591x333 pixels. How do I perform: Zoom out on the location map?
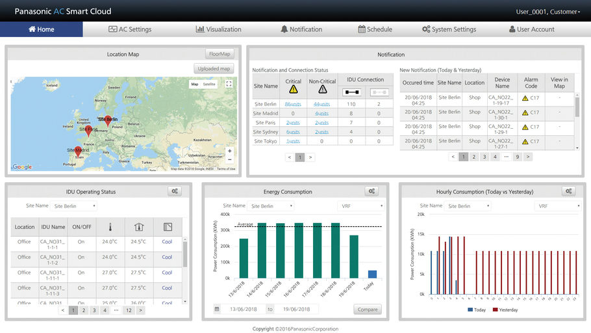229,159
